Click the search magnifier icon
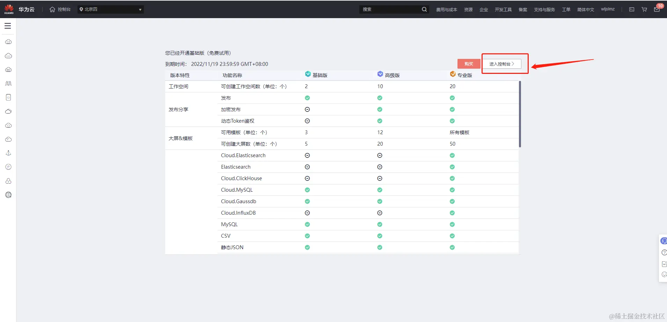Screen dimensions: 667x322 tap(424, 9)
